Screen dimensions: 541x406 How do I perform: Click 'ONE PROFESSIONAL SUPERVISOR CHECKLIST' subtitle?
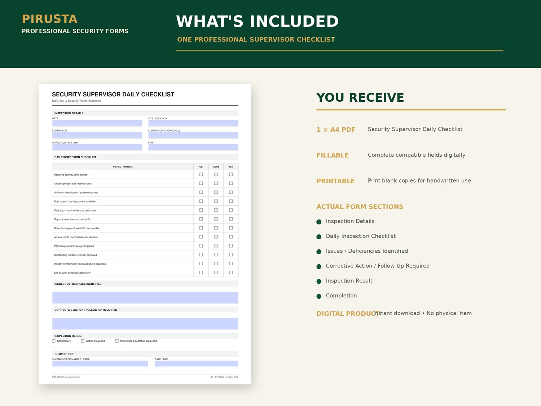click(x=256, y=39)
